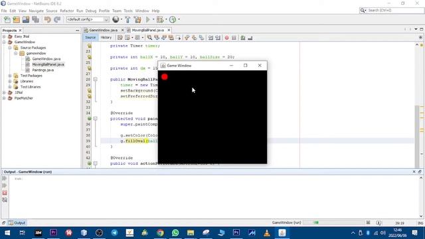The width and height of the screenshot is (425, 239).
Task: Click the Re-run icon in Output panel
Action: [x=5, y=179]
